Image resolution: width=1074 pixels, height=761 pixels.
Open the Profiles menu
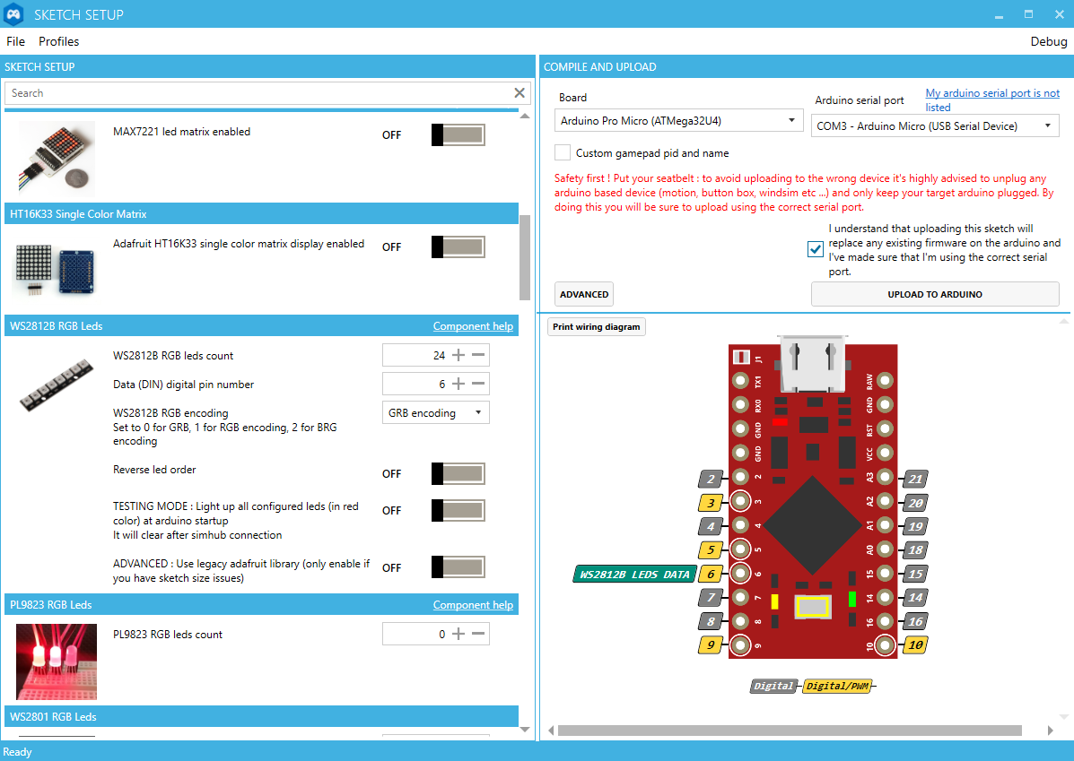[59, 41]
